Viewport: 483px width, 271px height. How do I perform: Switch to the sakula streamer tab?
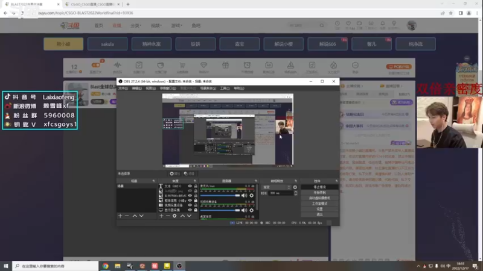(107, 44)
